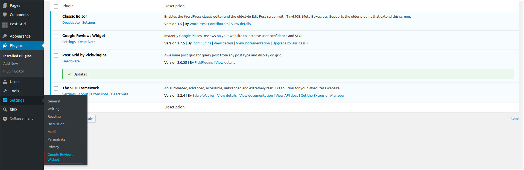Deactivate The SEO Framework plugin
Screen dimensions: 524x170
120,94
